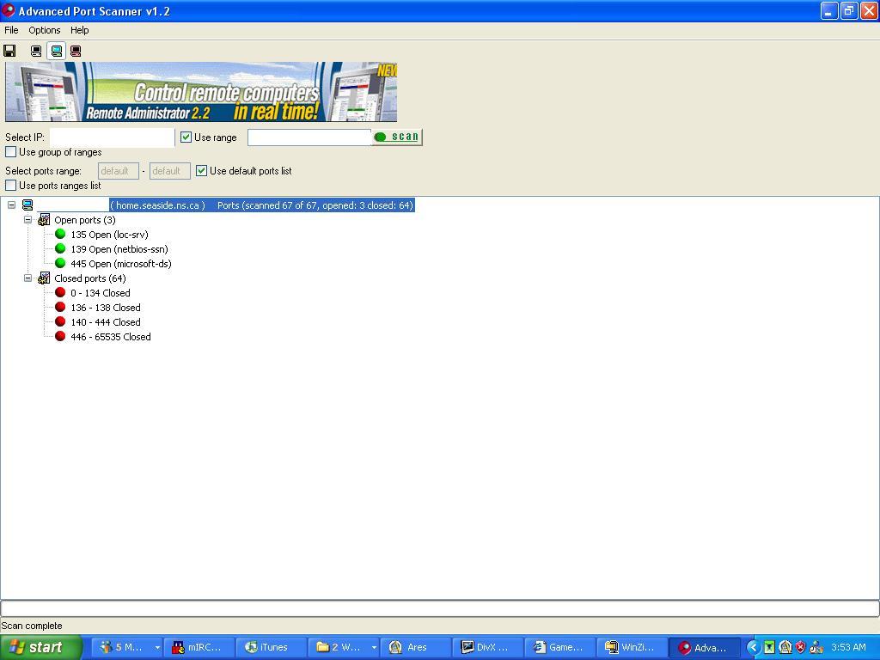Screen dimensions: 880x660
Task: Click the Remote Administrator 2.2 banner ad
Action: [201, 92]
